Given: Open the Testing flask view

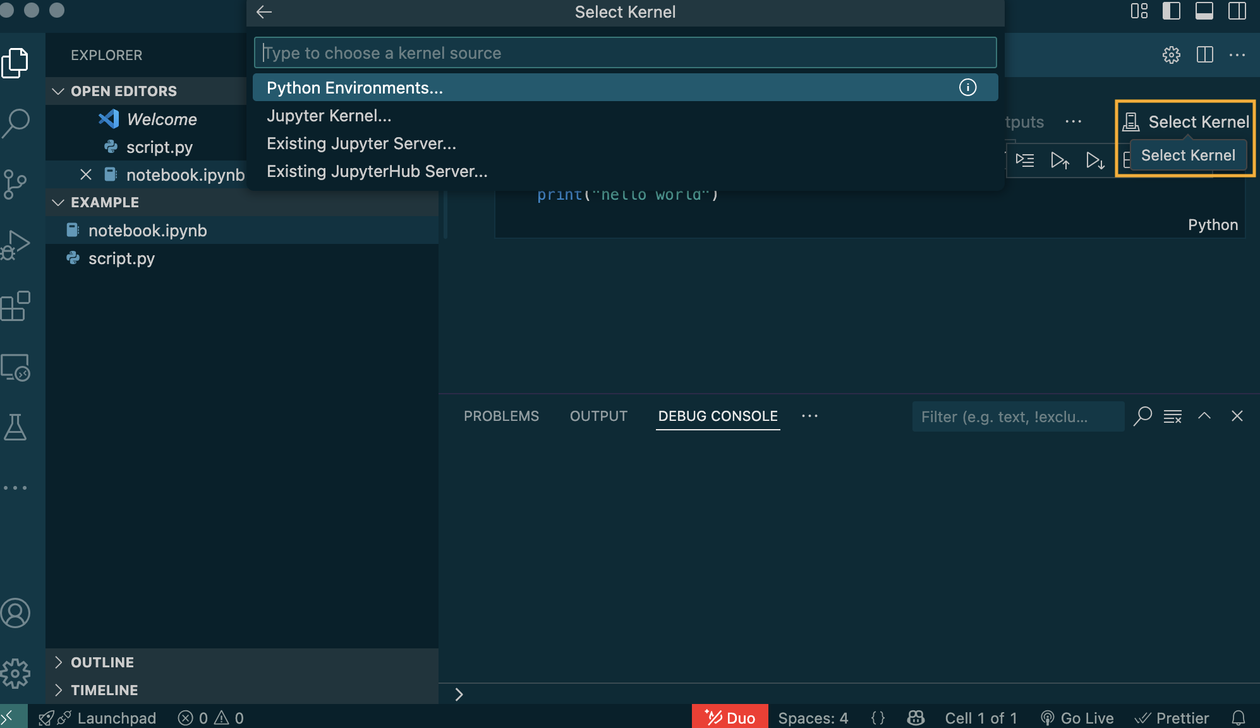Looking at the screenshot, I should coord(15,427).
